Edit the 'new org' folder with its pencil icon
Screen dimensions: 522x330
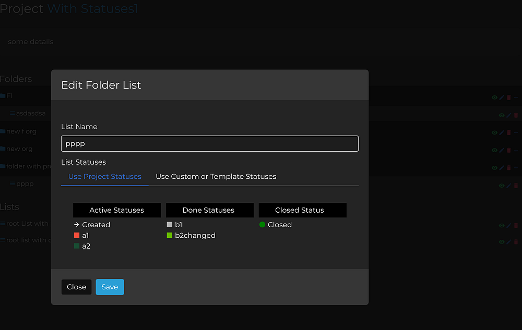click(502, 151)
